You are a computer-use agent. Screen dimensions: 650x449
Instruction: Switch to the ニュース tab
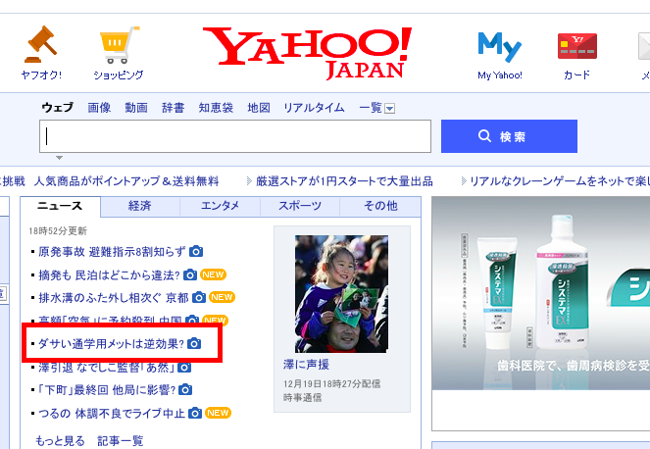point(60,206)
